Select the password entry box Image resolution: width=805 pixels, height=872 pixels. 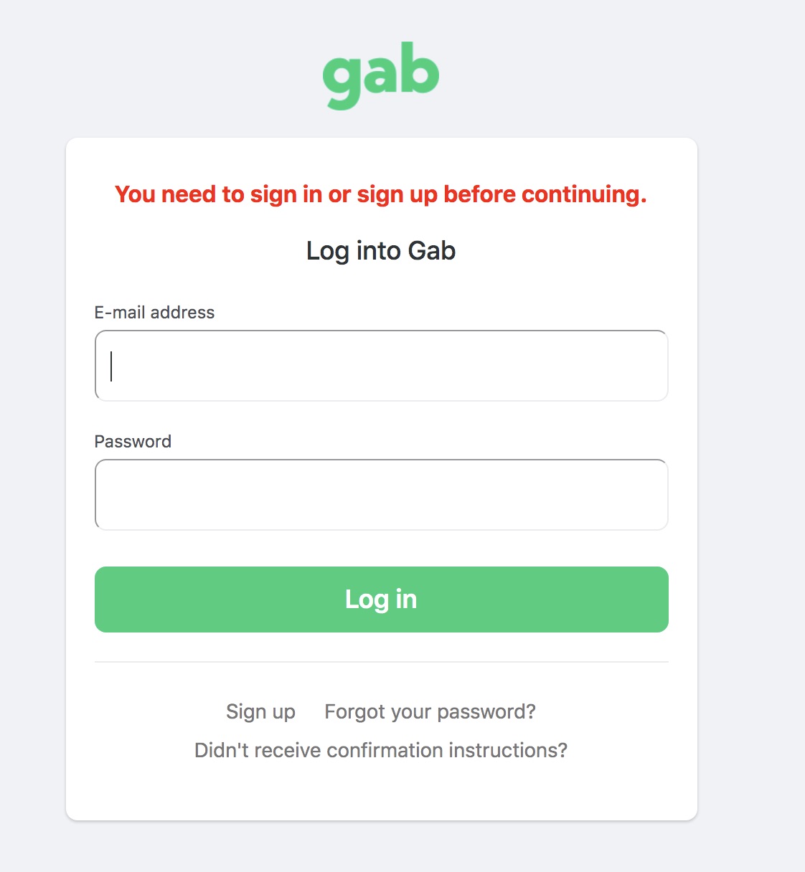point(381,495)
